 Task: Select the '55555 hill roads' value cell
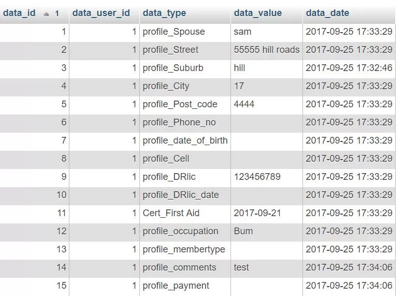pos(267,50)
